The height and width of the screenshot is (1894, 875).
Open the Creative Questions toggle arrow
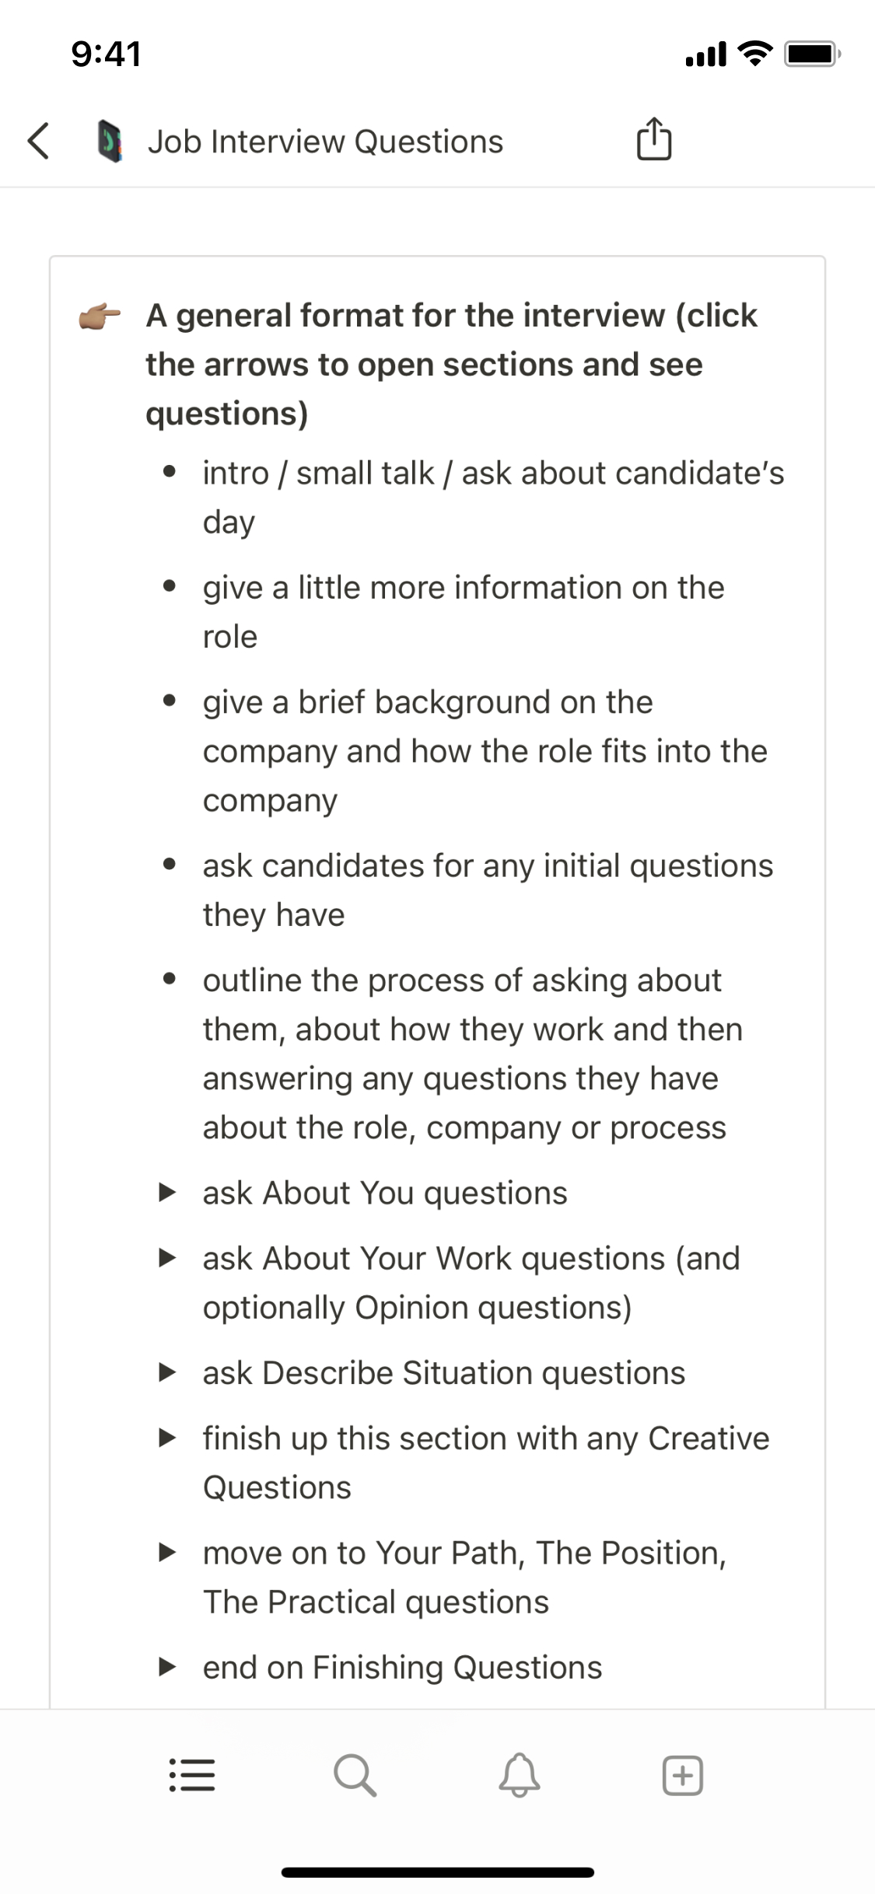166,1438
